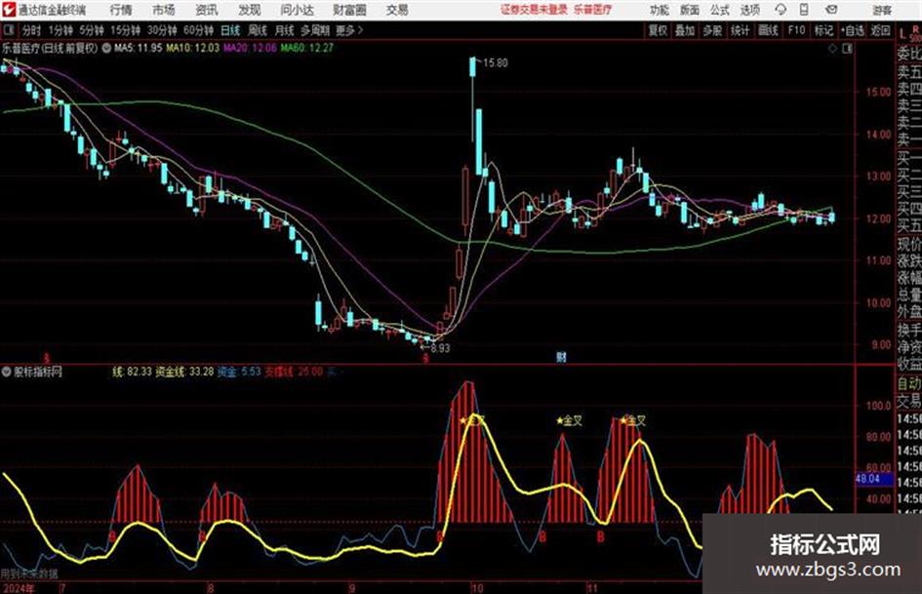Toggle the side panel icon beside the diamond
This screenshot has height=594, width=922.
click(847, 49)
